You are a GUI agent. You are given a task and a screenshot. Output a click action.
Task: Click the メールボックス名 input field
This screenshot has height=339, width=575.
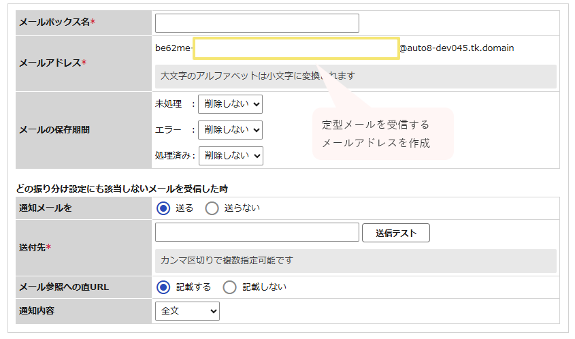coord(257,23)
